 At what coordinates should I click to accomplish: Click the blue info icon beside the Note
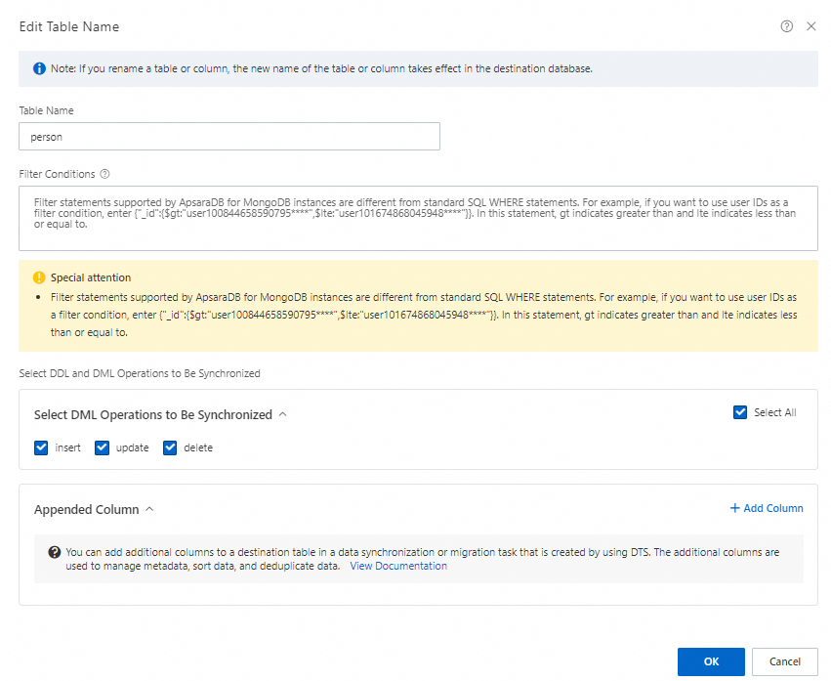pyautogui.click(x=39, y=69)
